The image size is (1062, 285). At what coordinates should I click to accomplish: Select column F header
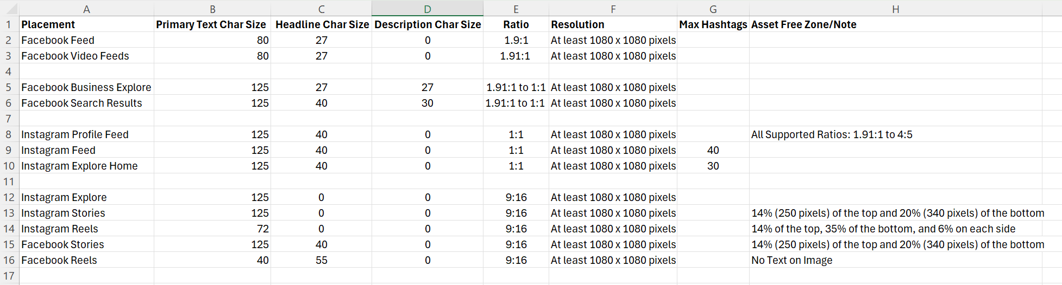613,9
